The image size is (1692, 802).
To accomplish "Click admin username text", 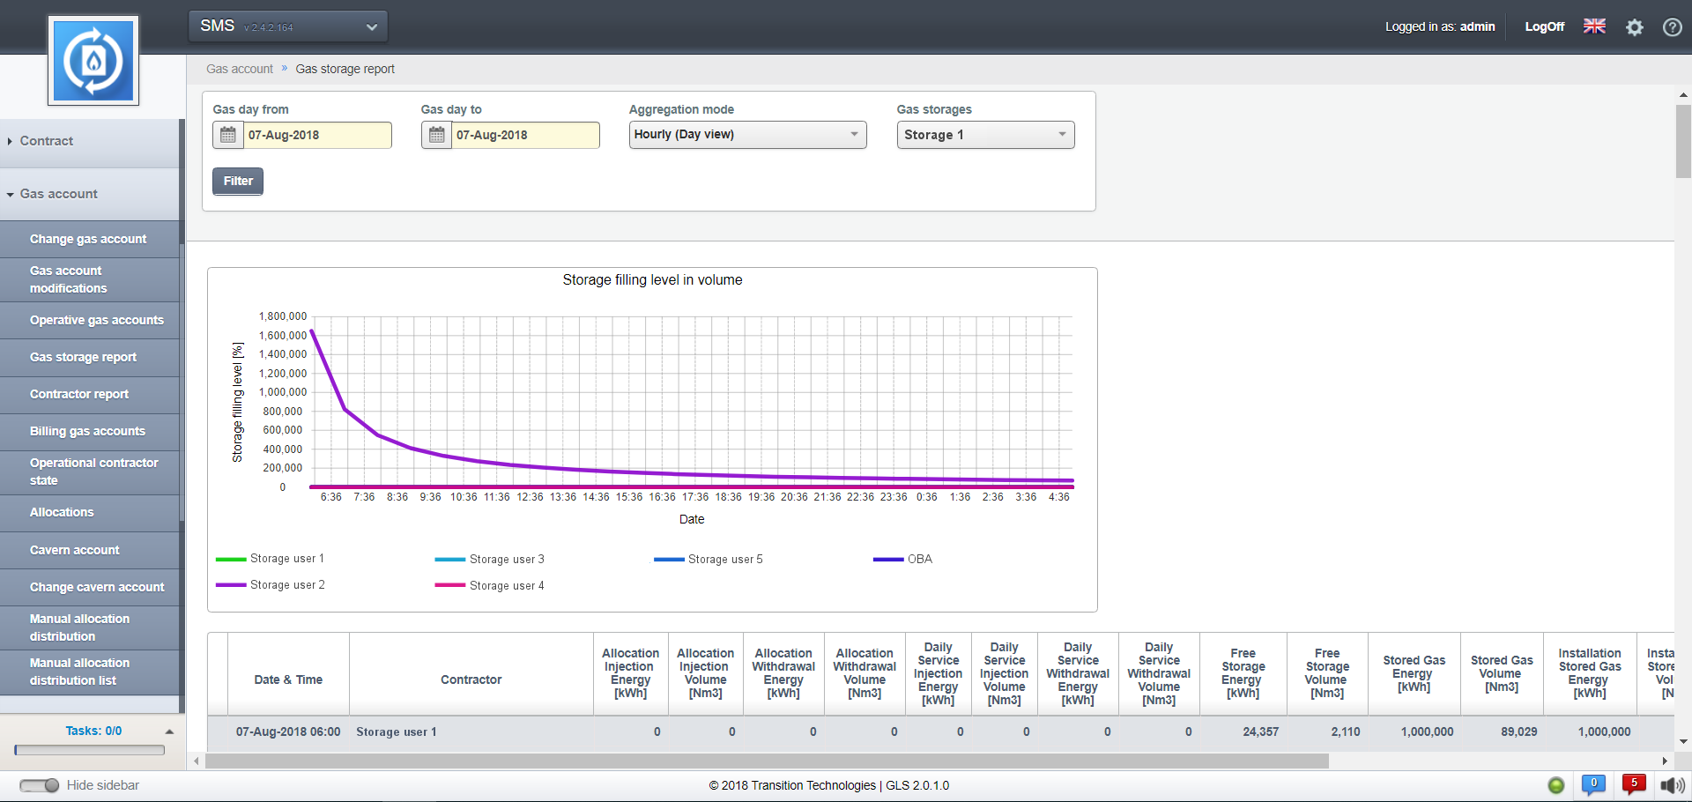I will (x=1478, y=26).
